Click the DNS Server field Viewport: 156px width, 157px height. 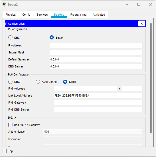coord(96,66)
